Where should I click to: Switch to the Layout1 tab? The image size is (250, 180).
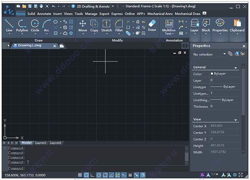pyautogui.click(x=41, y=143)
